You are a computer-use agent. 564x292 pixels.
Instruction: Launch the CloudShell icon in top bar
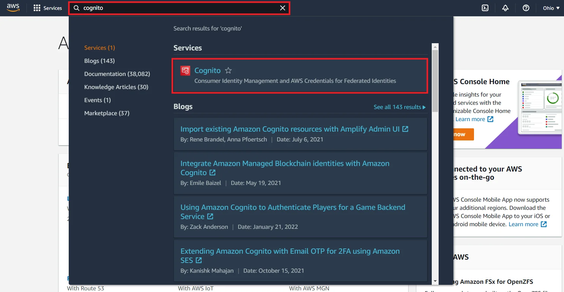pyautogui.click(x=485, y=8)
